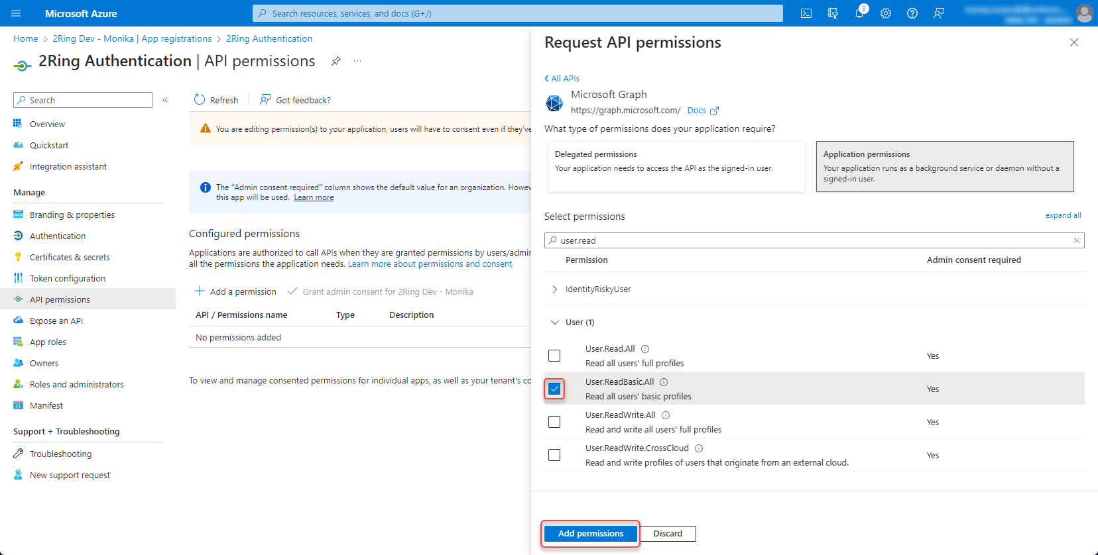Click the Azure top search box
The height and width of the screenshot is (555, 1098).
(517, 13)
